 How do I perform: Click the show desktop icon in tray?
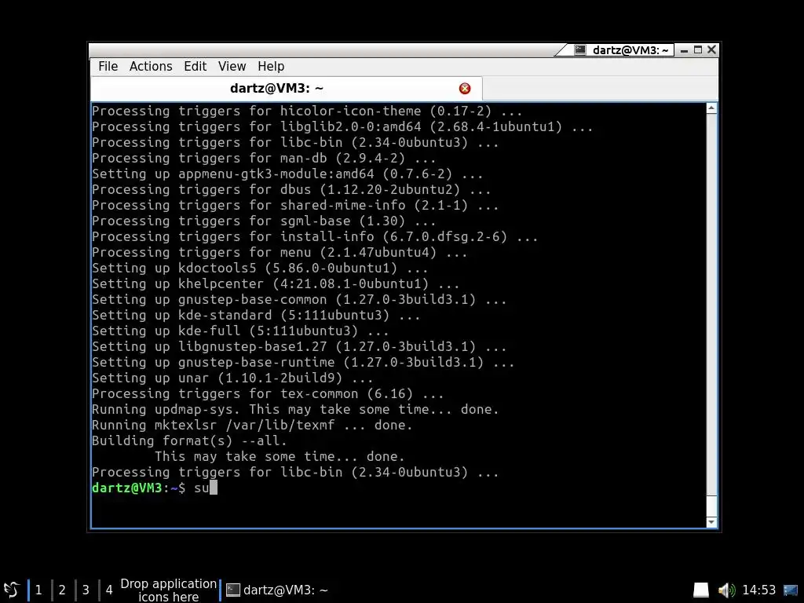(x=791, y=590)
